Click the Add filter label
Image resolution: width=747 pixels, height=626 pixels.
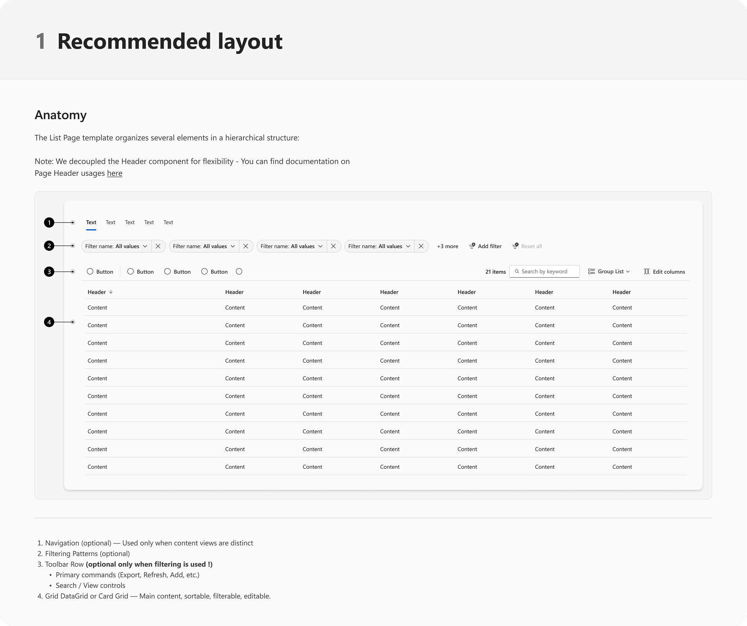coord(490,246)
